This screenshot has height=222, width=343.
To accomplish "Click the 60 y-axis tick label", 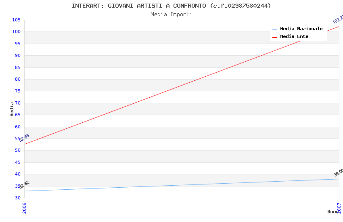I will 18,127.
